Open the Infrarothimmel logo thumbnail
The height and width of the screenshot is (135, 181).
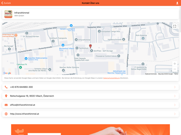pos(8,14)
